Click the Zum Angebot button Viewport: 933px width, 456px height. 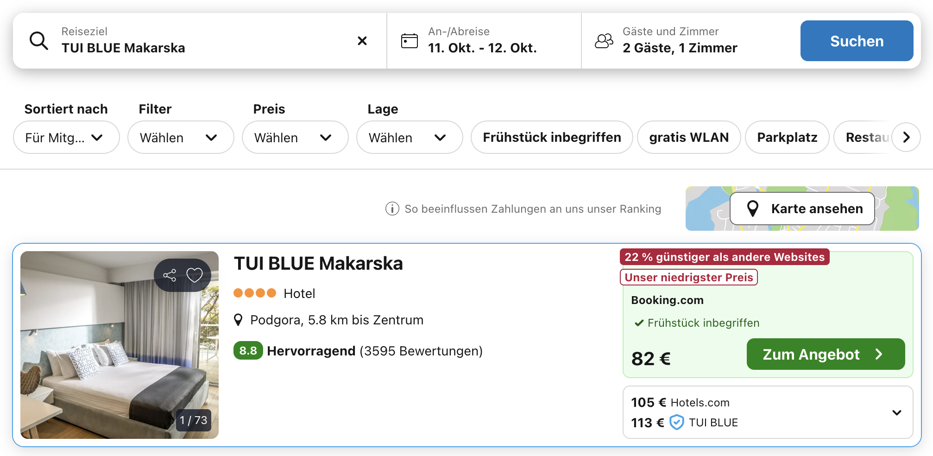tap(825, 354)
